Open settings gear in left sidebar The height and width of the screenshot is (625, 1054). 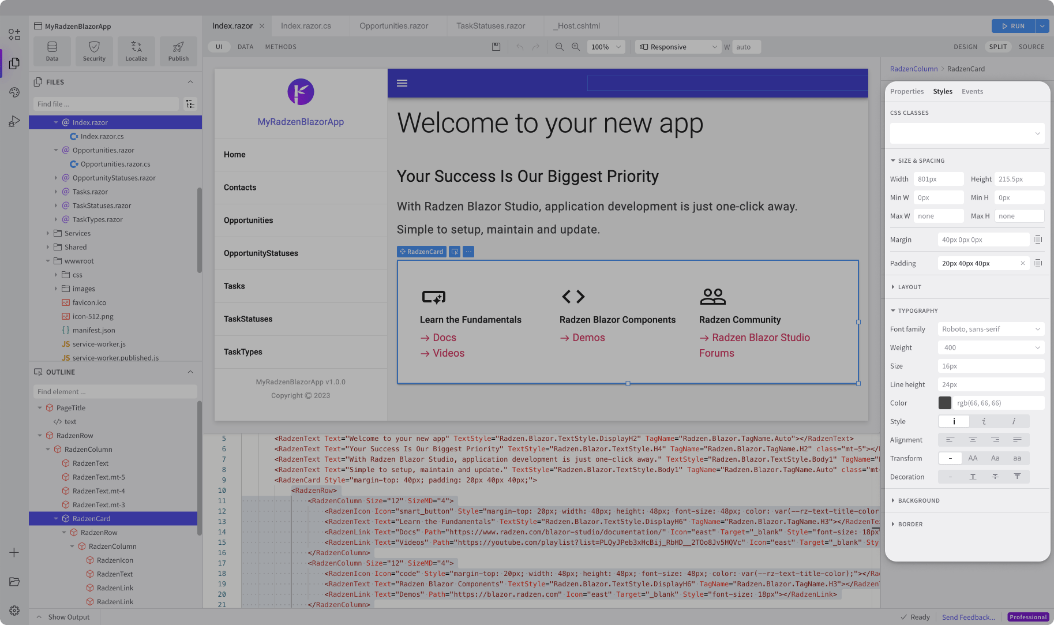(14, 611)
